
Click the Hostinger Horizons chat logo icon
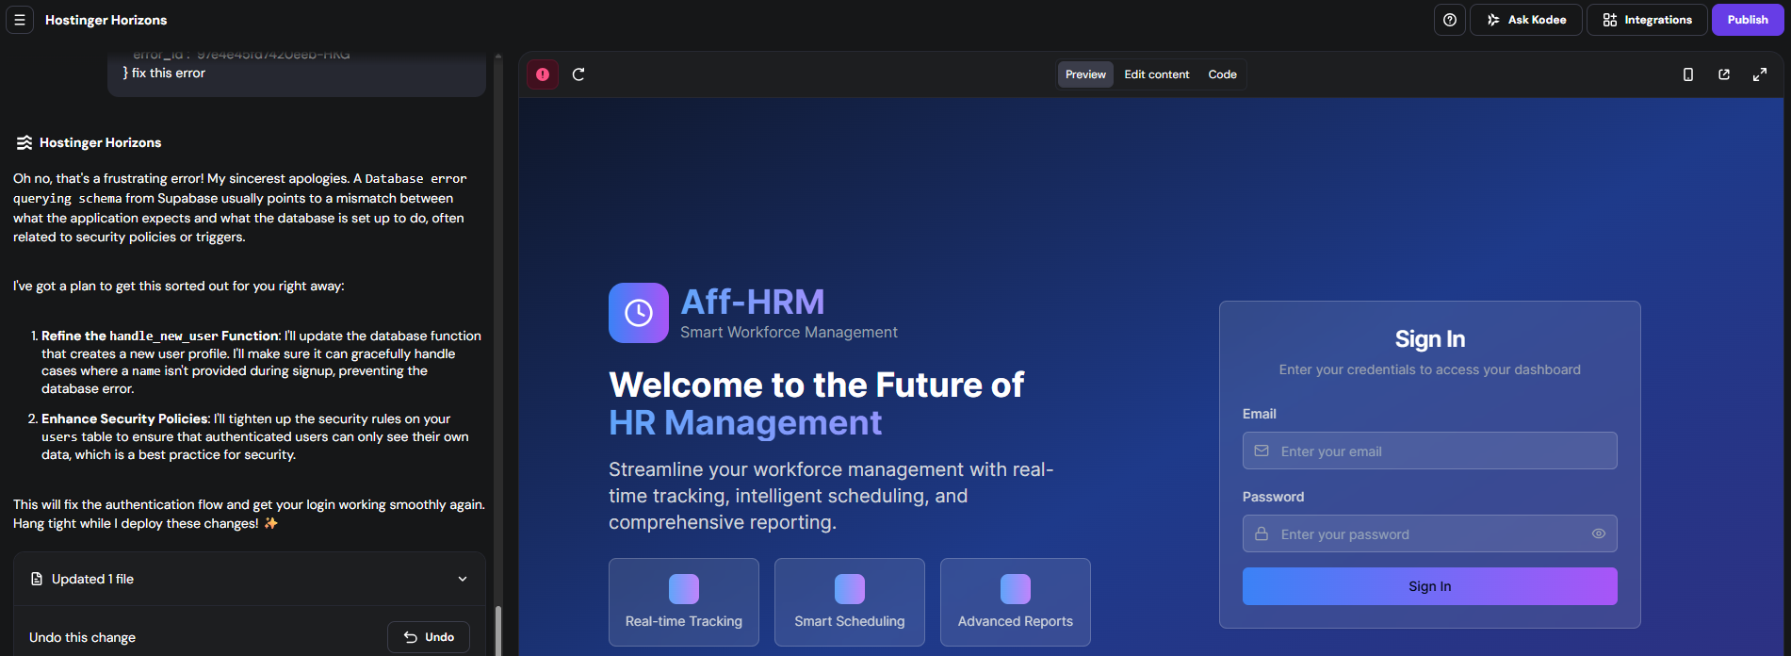point(24,142)
